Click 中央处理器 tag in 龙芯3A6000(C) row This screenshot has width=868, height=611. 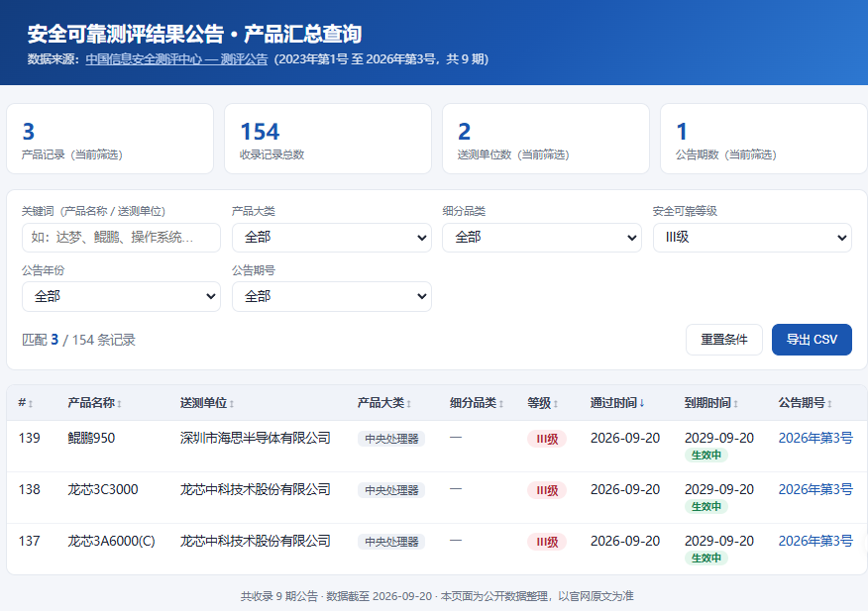[x=391, y=542]
